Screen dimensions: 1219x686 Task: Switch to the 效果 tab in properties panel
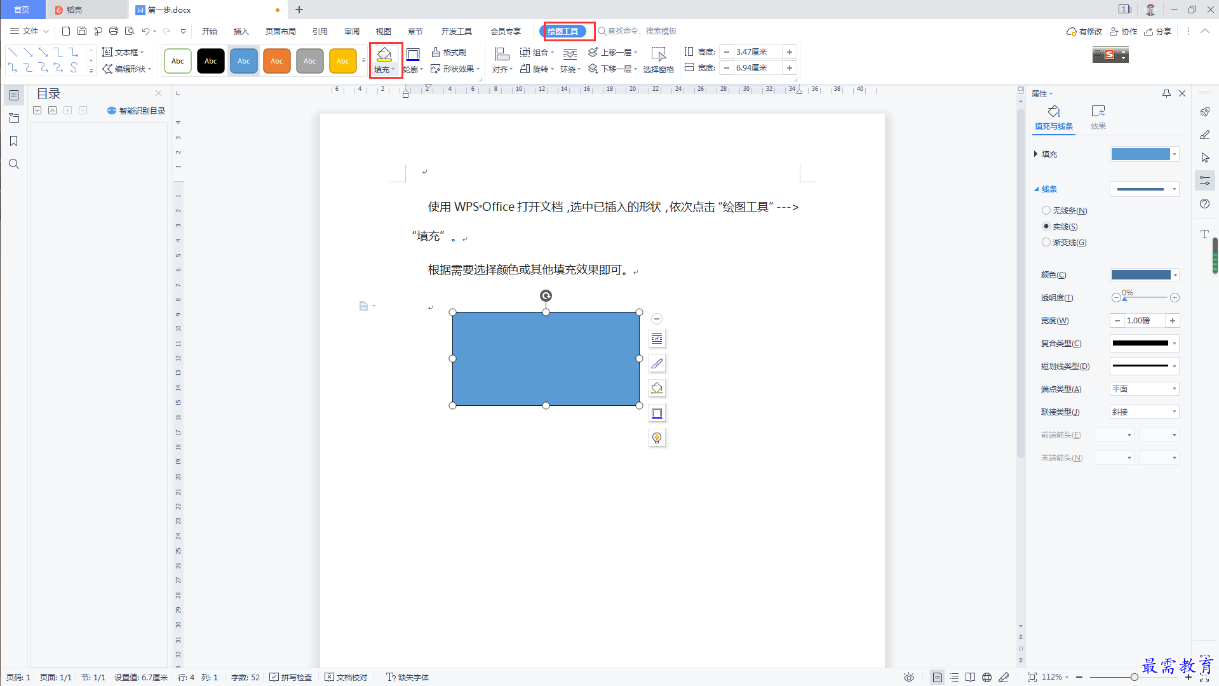pyautogui.click(x=1098, y=118)
